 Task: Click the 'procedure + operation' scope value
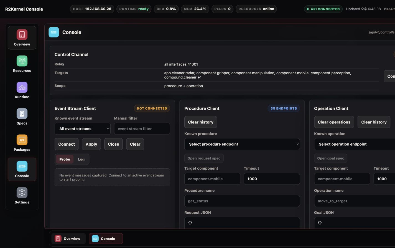184,86
